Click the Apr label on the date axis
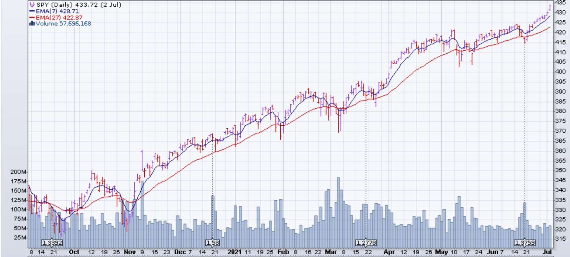This screenshot has height=257, width=570. 389,252
